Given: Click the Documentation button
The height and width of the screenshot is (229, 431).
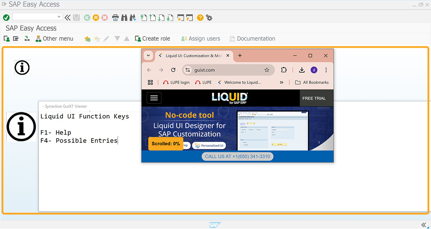Looking at the screenshot, I should (x=252, y=38).
